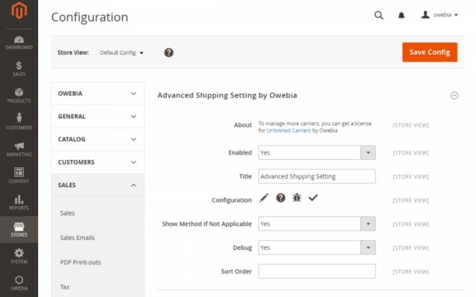Open the Sales sidebar menu icon
This screenshot has height=297, width=476.
point(19,65)
